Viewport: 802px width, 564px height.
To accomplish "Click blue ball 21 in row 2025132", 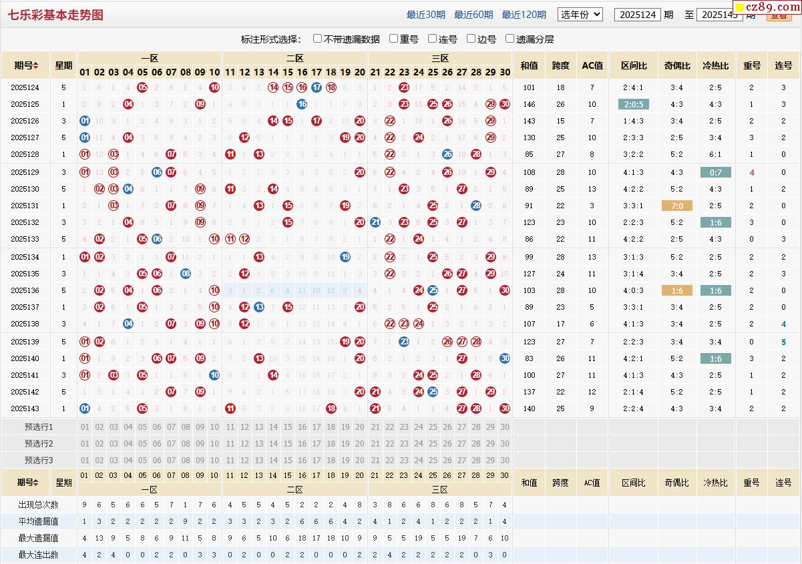I will coord(375,222).
